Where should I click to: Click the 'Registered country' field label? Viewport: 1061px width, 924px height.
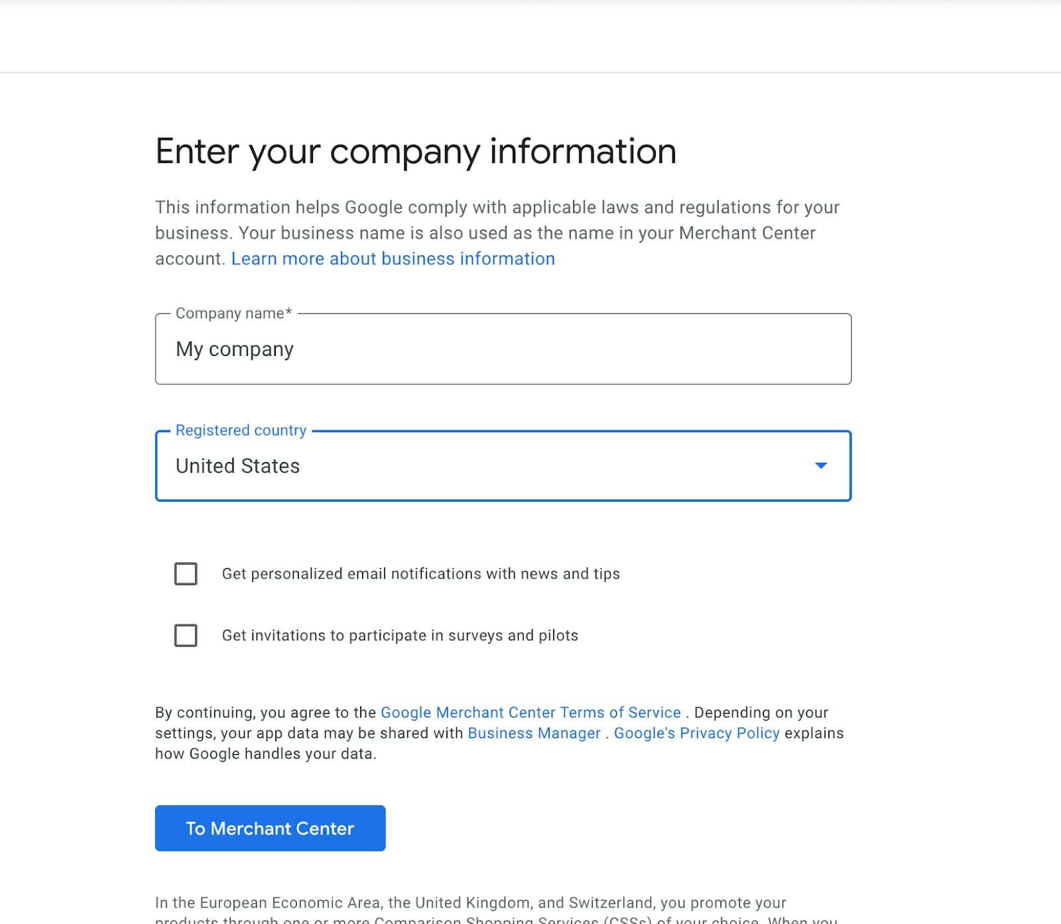point(241,431)
